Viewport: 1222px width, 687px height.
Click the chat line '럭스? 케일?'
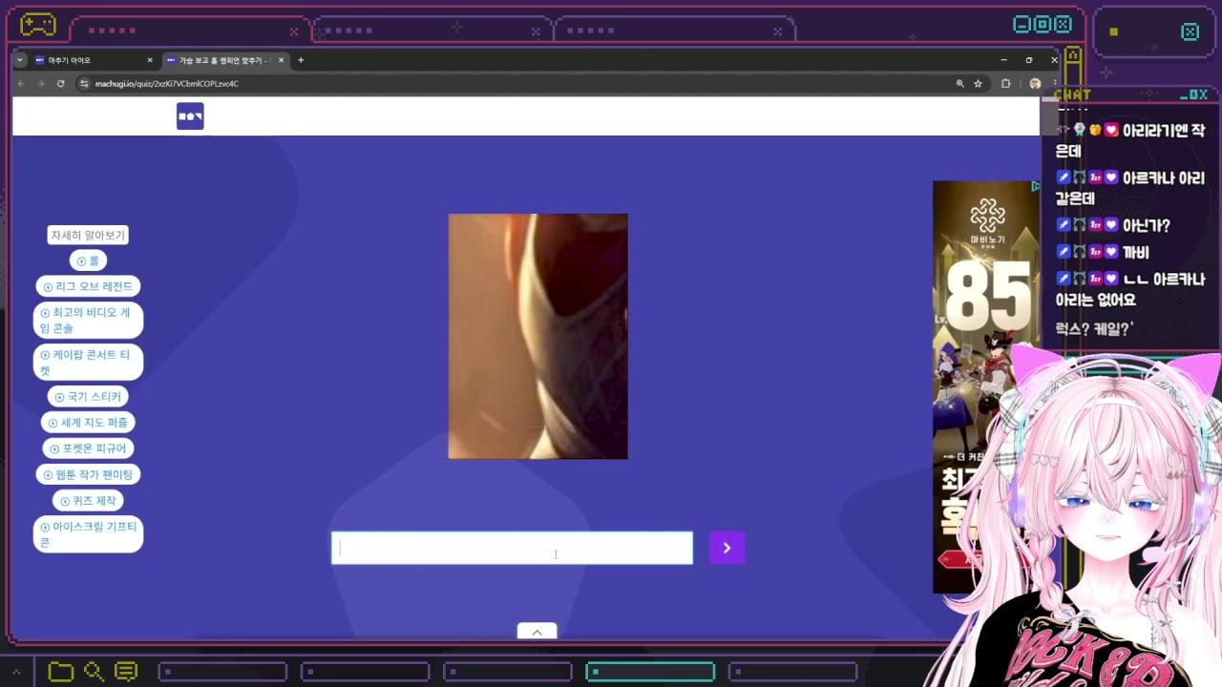[1094, 329]
